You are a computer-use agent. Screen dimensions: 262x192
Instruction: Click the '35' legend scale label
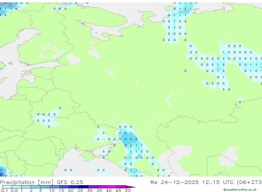point(99,190)
